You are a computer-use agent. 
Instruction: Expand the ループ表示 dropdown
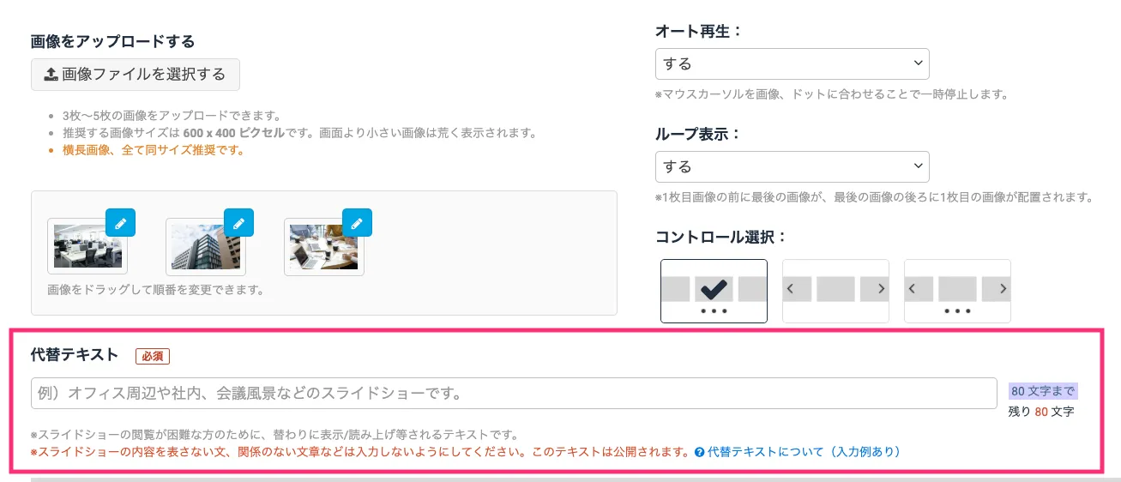pos(792,166)
